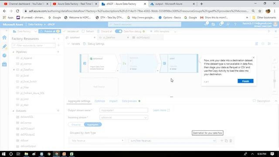Toggle the Data flow debug switch
Image resolution: width=279 pixels, height=157 pixels.
coord(119,31)
